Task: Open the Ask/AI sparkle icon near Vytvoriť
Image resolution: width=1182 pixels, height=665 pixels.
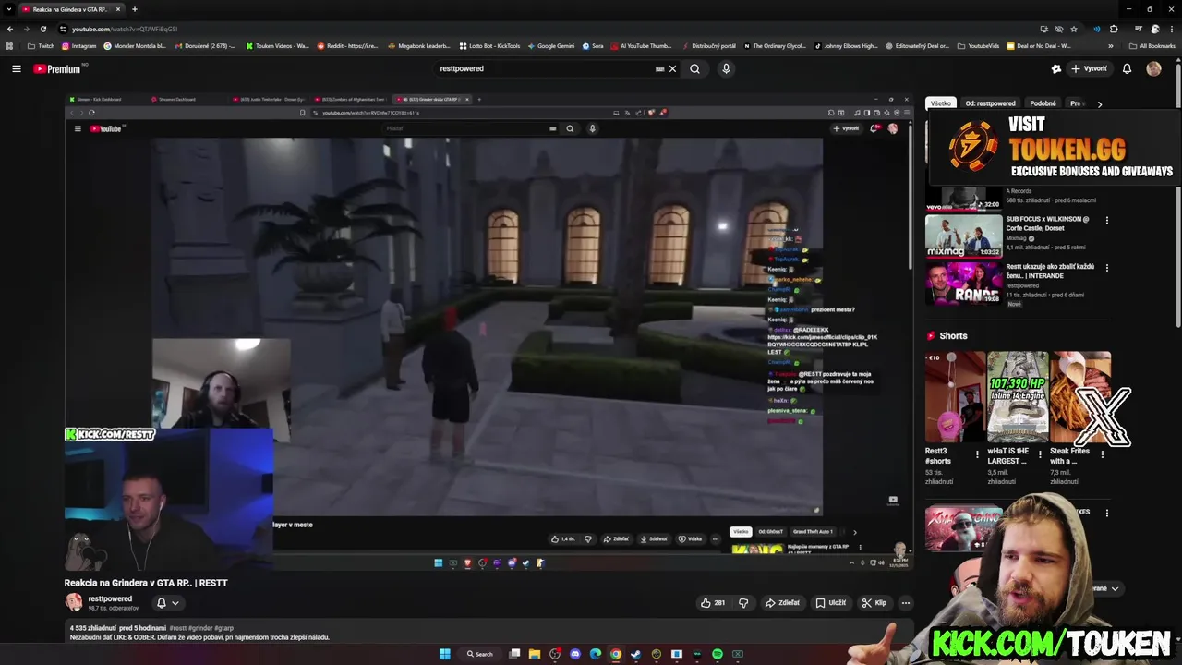Action: (x=1056, y=68)
